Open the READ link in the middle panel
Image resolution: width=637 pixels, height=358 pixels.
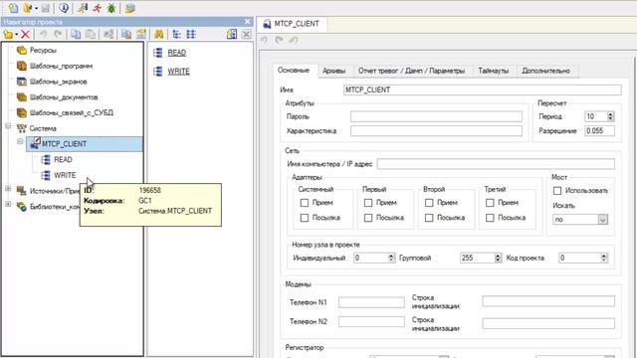coord(177,53)
